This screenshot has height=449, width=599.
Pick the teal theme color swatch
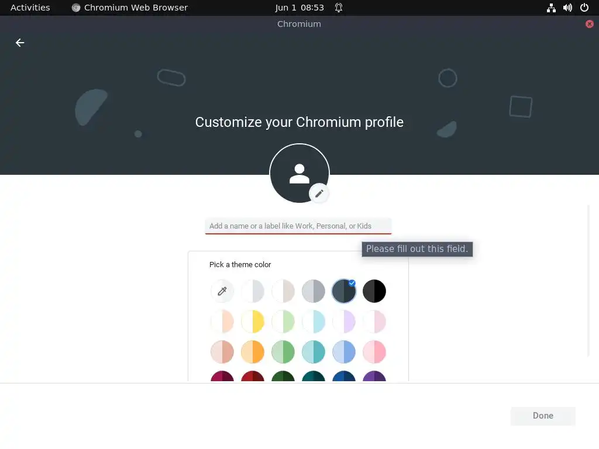point(314,352)
